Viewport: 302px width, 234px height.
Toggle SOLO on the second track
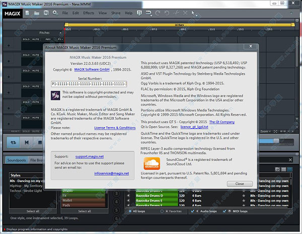[26, 55]
